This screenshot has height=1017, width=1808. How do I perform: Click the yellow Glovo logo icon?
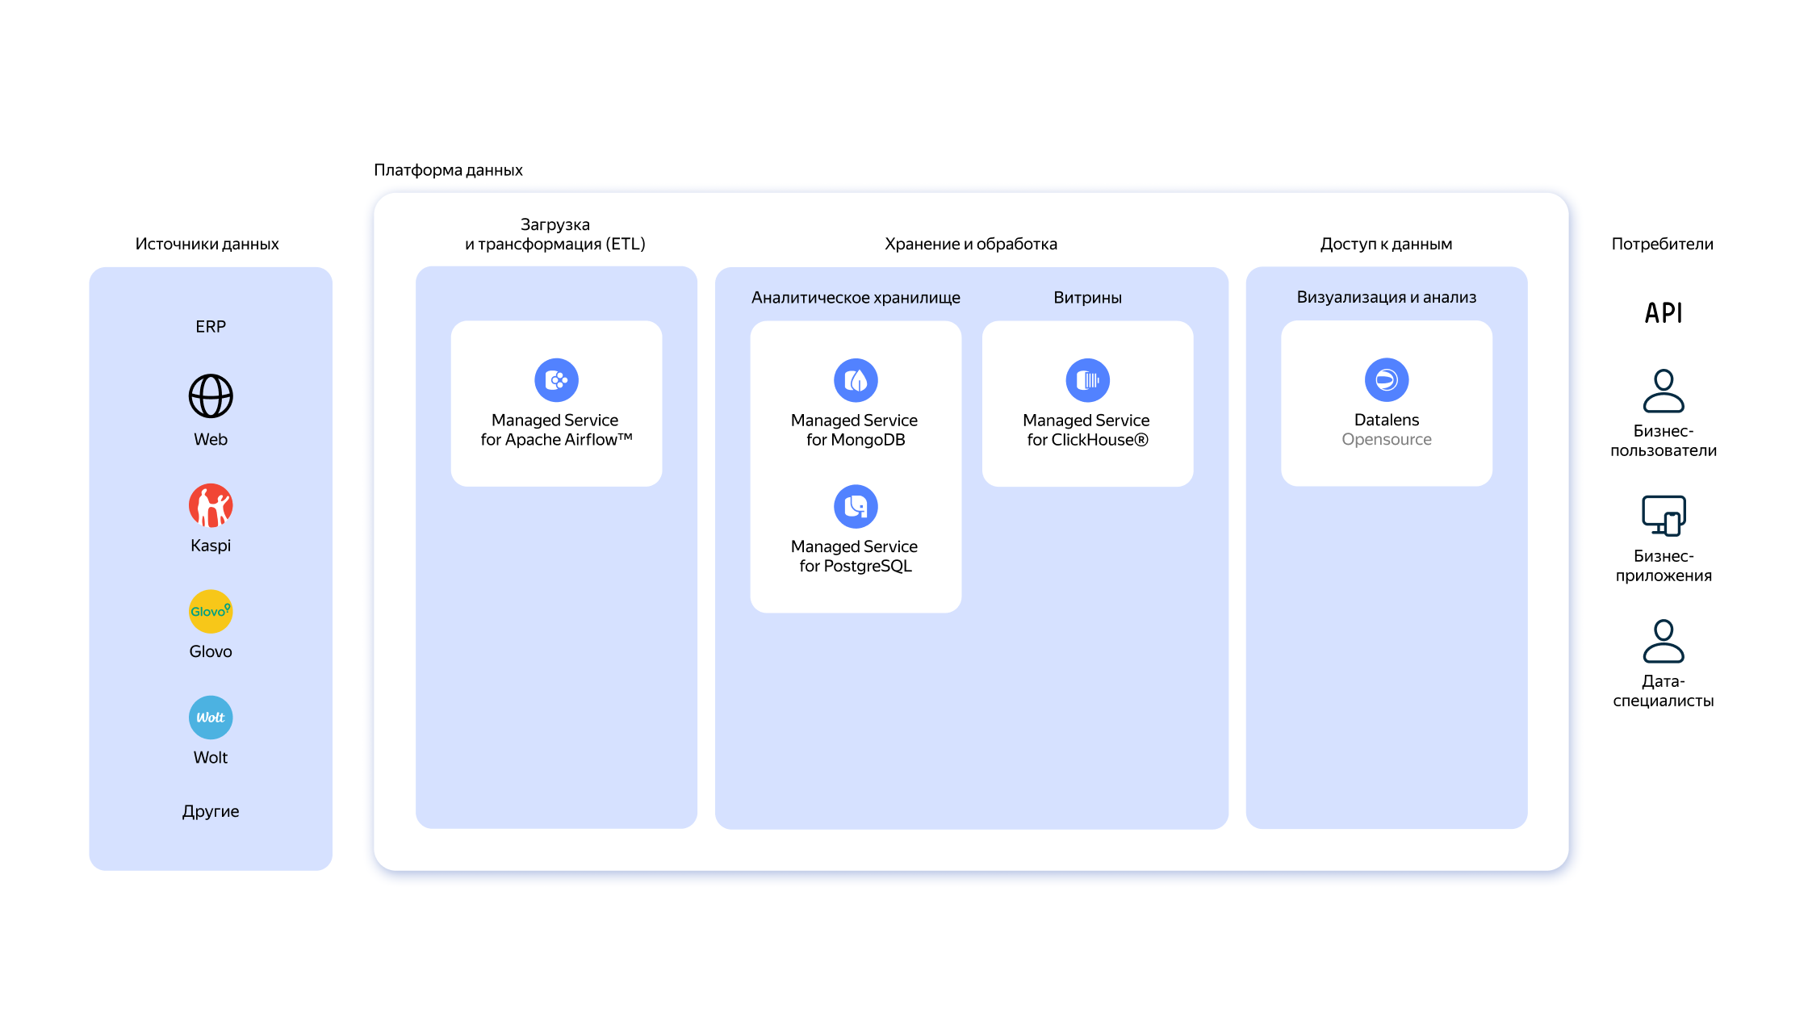211,612
